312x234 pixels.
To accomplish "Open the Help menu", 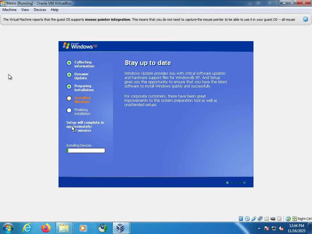I will tap(55, 10).
